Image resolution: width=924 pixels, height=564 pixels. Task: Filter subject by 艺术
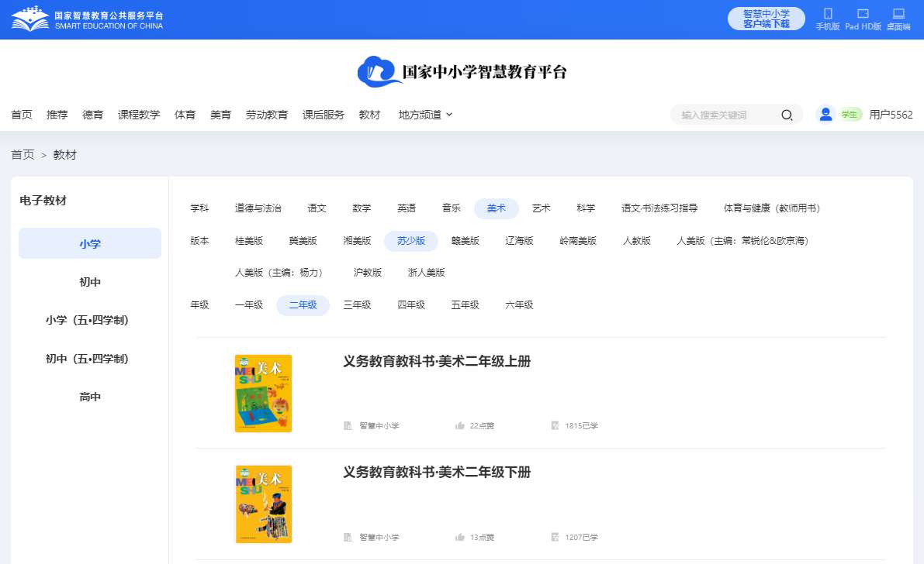tap(541, 208)
